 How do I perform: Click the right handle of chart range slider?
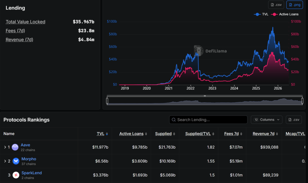(x=302, y=101)
